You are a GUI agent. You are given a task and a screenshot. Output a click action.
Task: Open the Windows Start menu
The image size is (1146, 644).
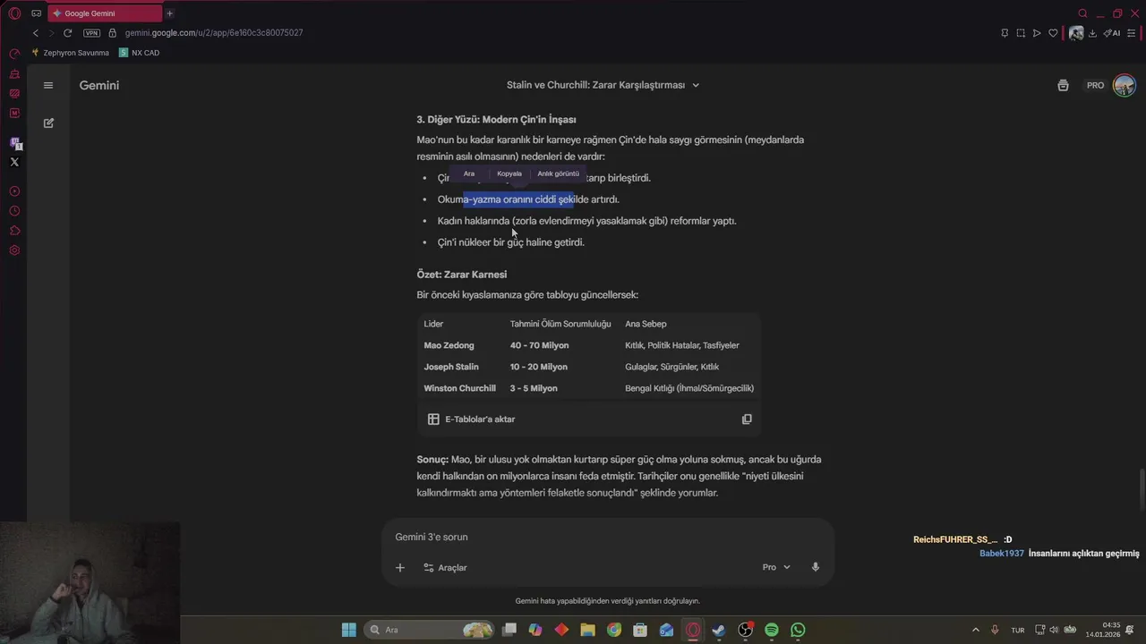(348, 630)
